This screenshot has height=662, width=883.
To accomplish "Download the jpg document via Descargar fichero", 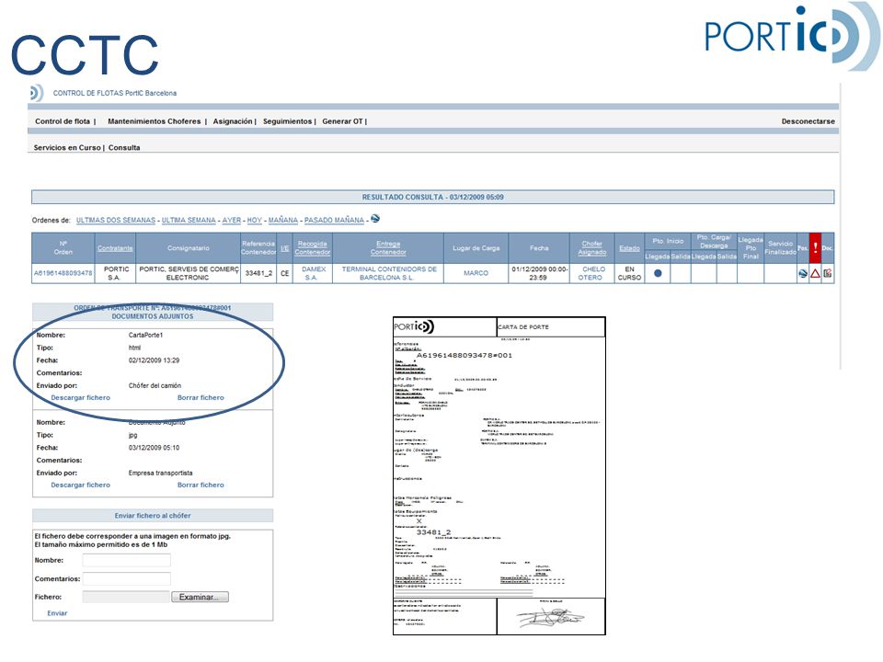I will (81, 485).
